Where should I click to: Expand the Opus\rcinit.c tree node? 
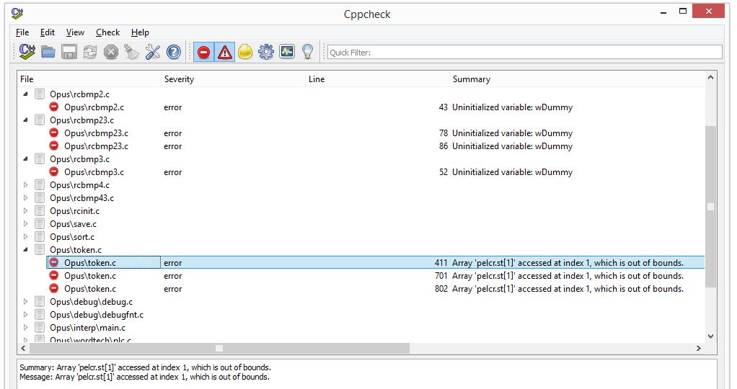coord(25,211)
